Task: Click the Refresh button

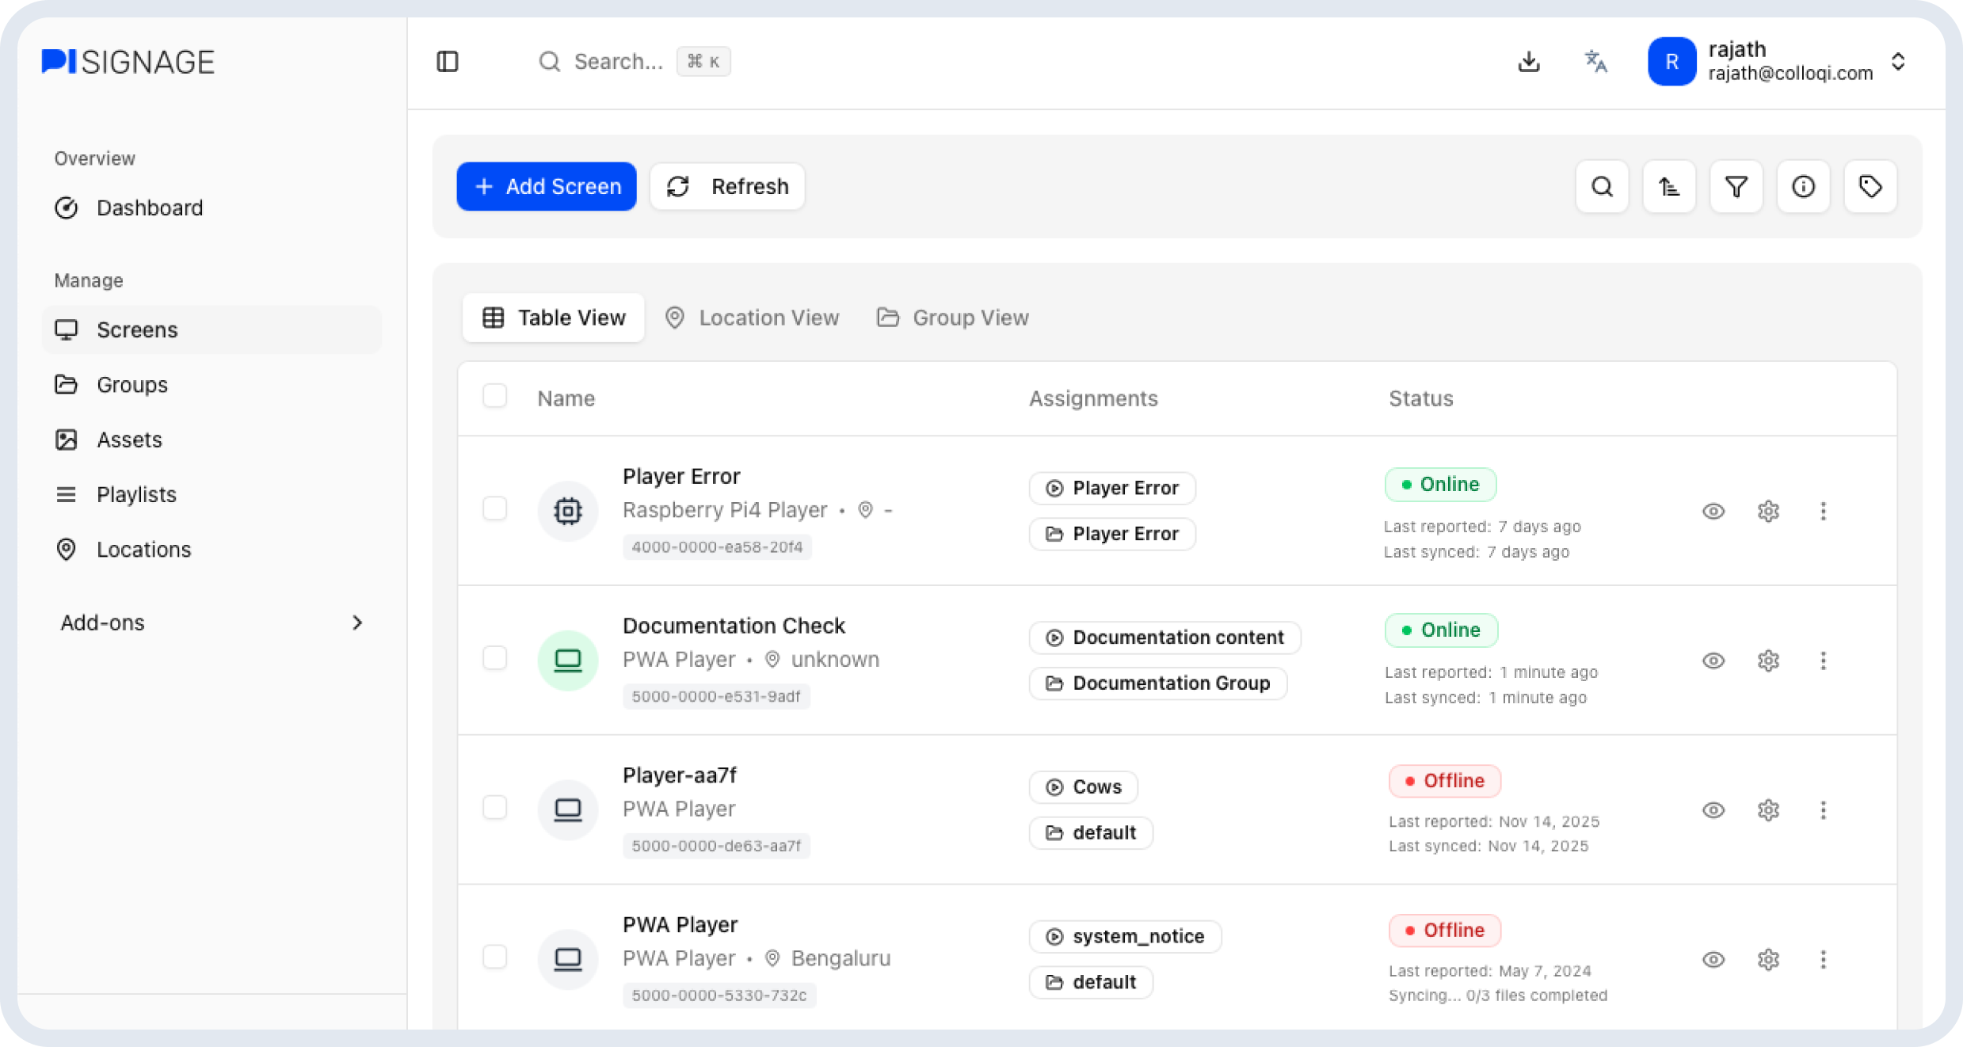Action: pos(727,187)
